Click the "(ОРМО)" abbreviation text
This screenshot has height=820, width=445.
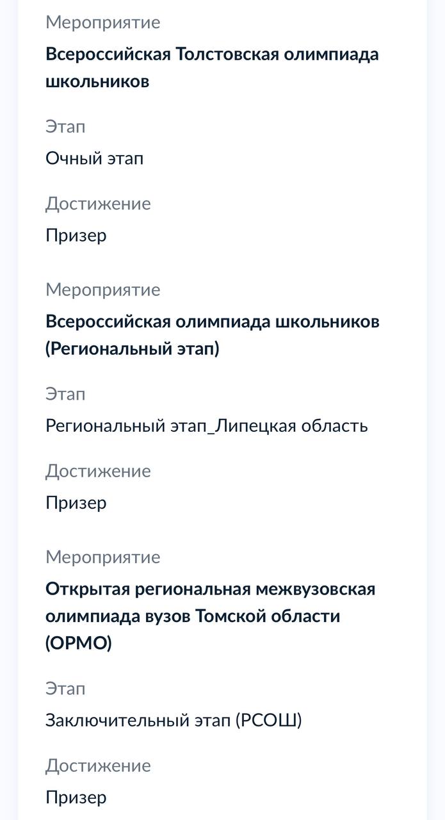[x=78, y=643]
